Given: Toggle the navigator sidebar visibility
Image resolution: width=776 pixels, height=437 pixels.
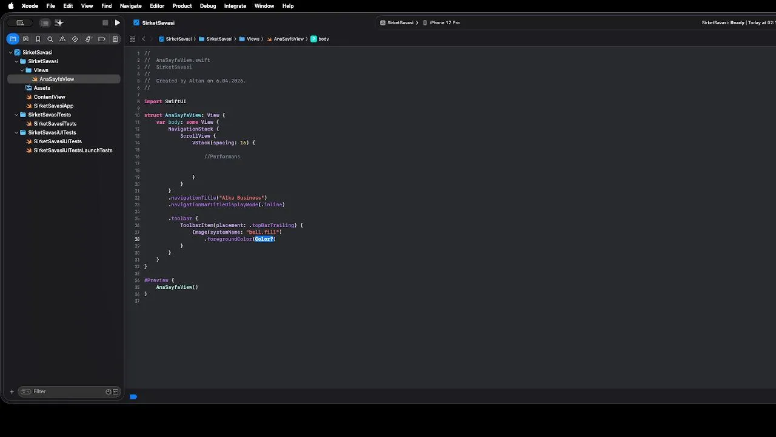Looking at the screenshot, I should [x=20, y=22].
